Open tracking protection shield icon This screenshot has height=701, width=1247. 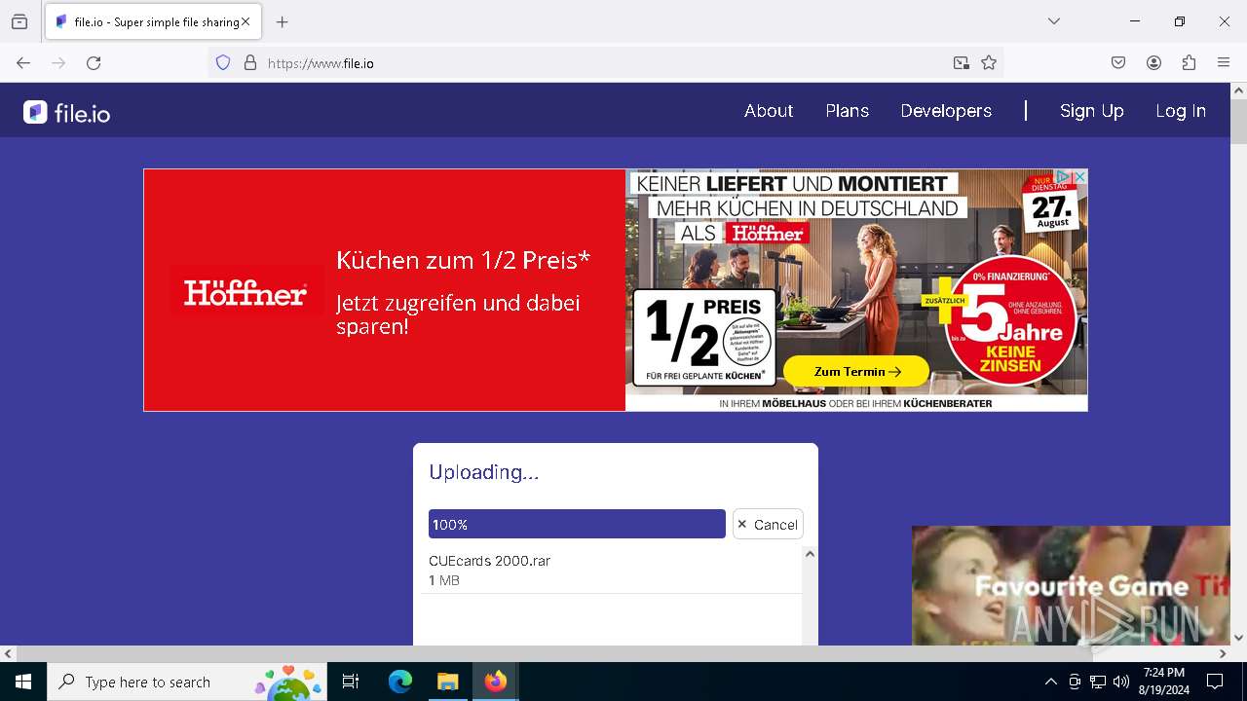(x=223, y=63)
